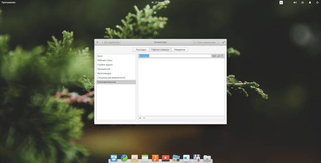Open AppCenter store from the dock
This screenshot has width=321, height=163.
[197, 158]
